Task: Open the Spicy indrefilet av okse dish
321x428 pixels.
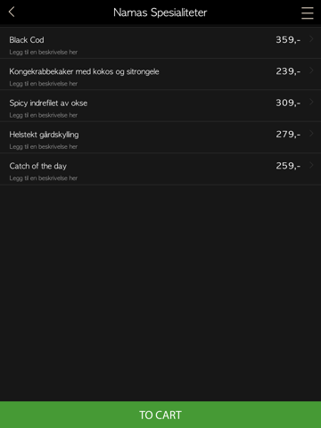Action: pos(160,106)
